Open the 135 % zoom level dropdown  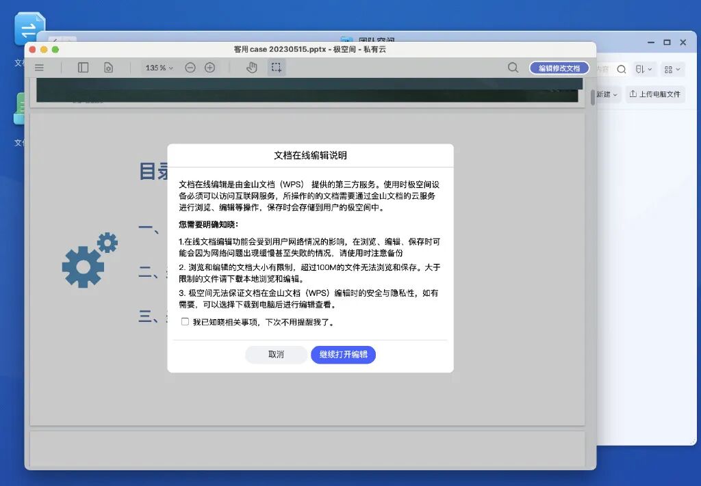coord(159,68)
